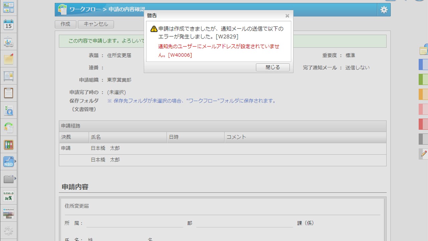Expand the arrow beside the folder icon

15,178
